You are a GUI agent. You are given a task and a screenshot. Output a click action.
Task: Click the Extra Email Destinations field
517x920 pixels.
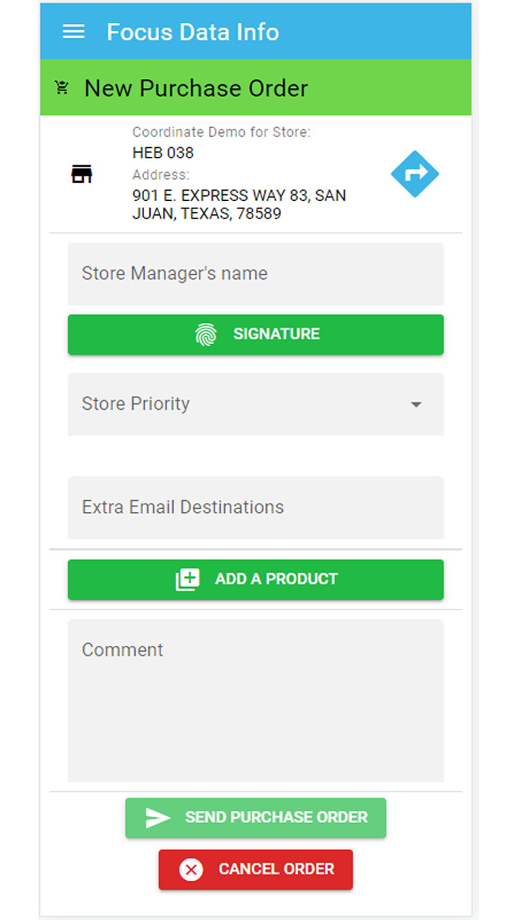[x=255, y=508]
